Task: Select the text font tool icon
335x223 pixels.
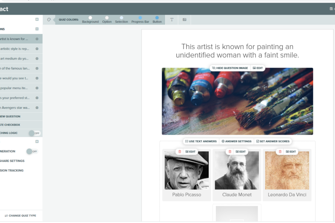Action: click(x=171, y=20)
